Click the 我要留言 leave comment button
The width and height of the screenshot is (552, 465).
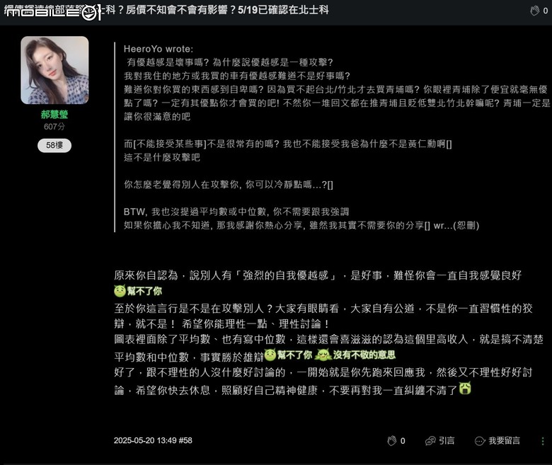(x=498, y=441)
